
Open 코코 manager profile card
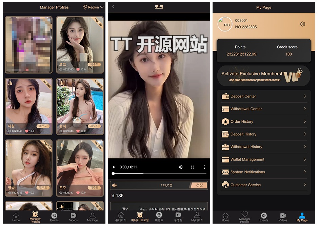[x=80, y=45]
